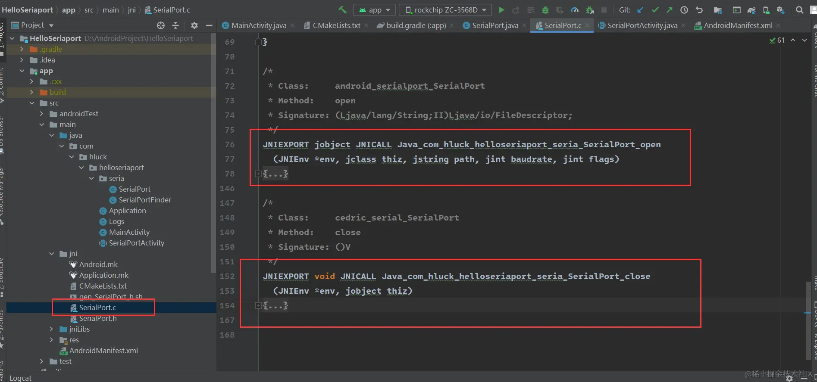The height and width of the screenshot is (382, 817).
Task: Open the Run Anything terminal icon
Action: [x=737, y=9]
